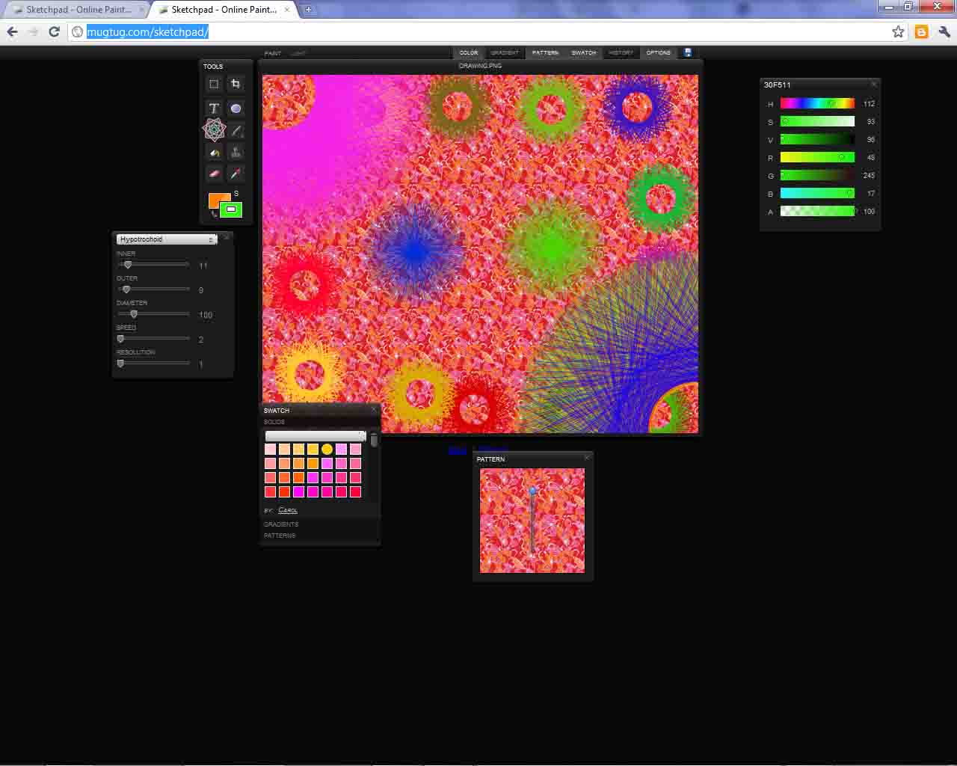Expand the GRADIENTS section in Swatch panel
The height and width of the screenshot is (766, 957).
[x=281, y=524]
